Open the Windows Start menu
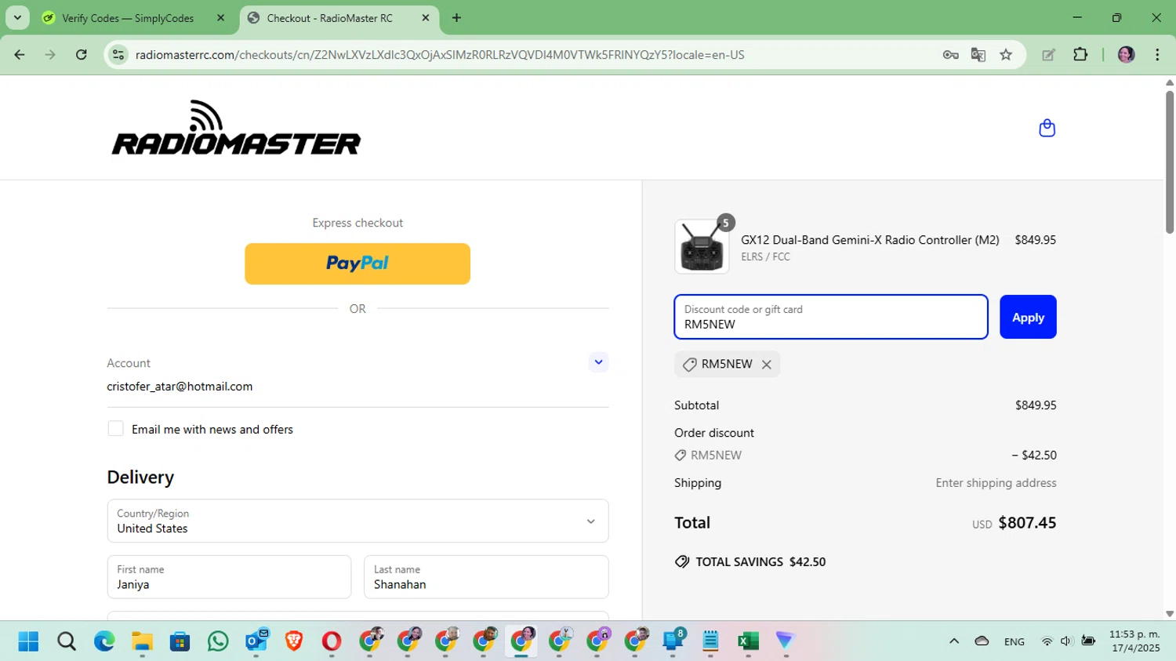The image size is (1176, 661). pyautogui.click(x=28, y=641)
